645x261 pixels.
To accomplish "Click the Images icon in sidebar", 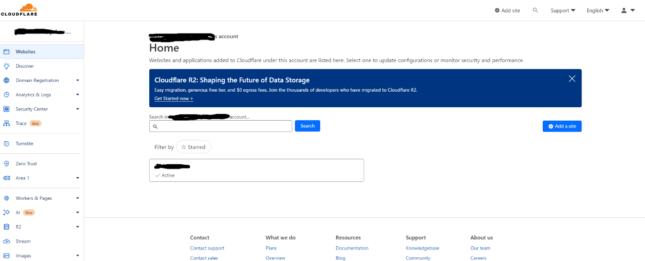I will click(6, 255).
